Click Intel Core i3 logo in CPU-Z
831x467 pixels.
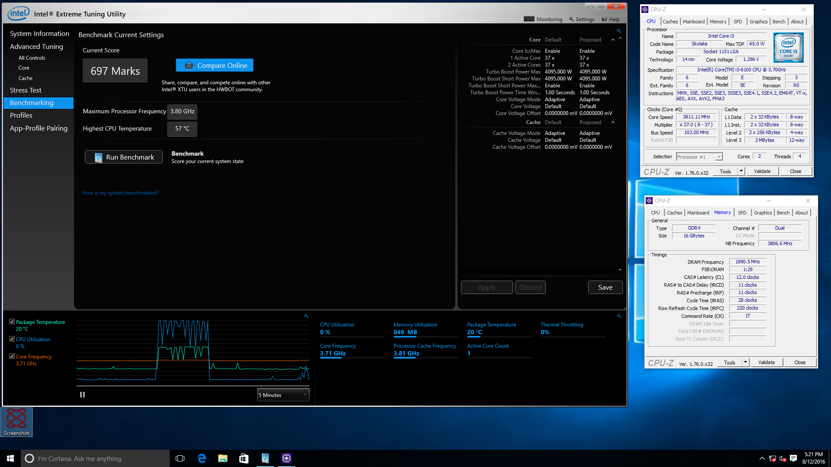(x=788, y=48)
